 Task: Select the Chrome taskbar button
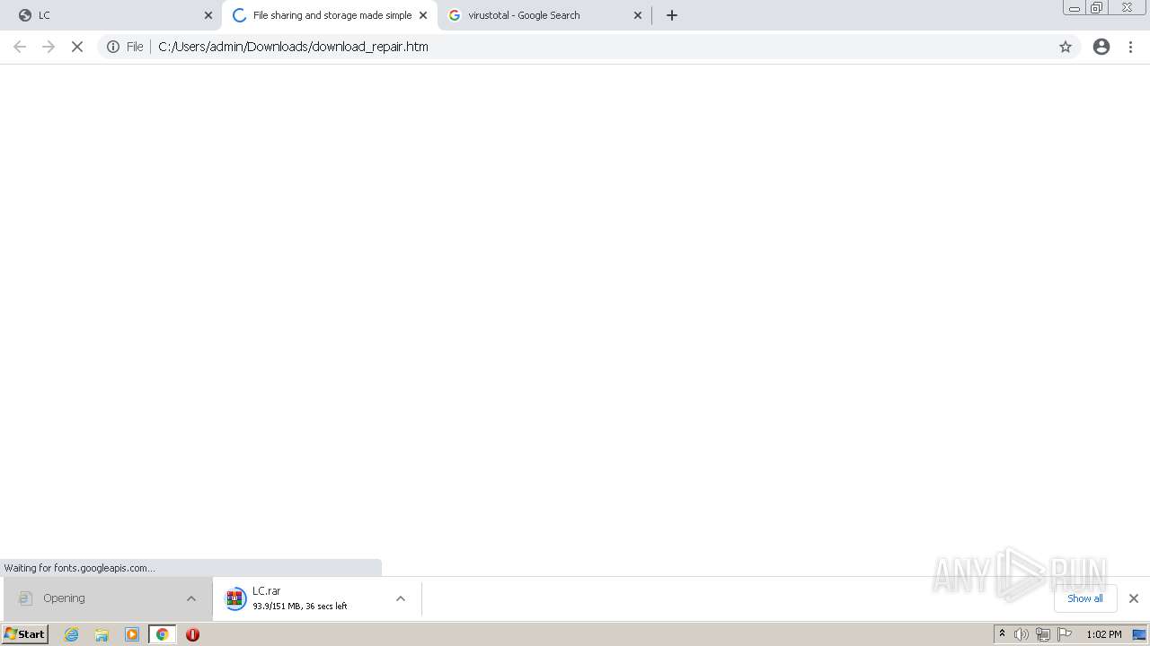[163, 634]
